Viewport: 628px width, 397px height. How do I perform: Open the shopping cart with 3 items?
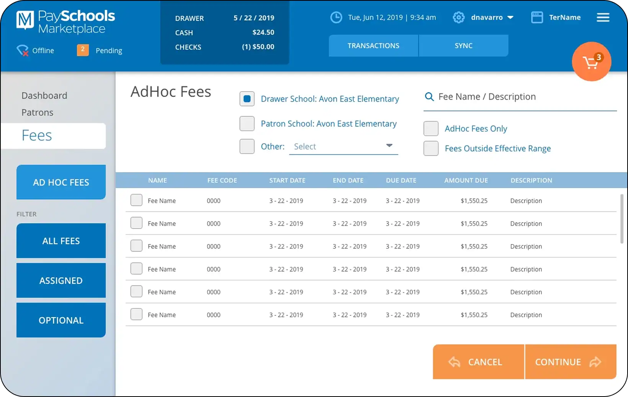click(591, 62)
